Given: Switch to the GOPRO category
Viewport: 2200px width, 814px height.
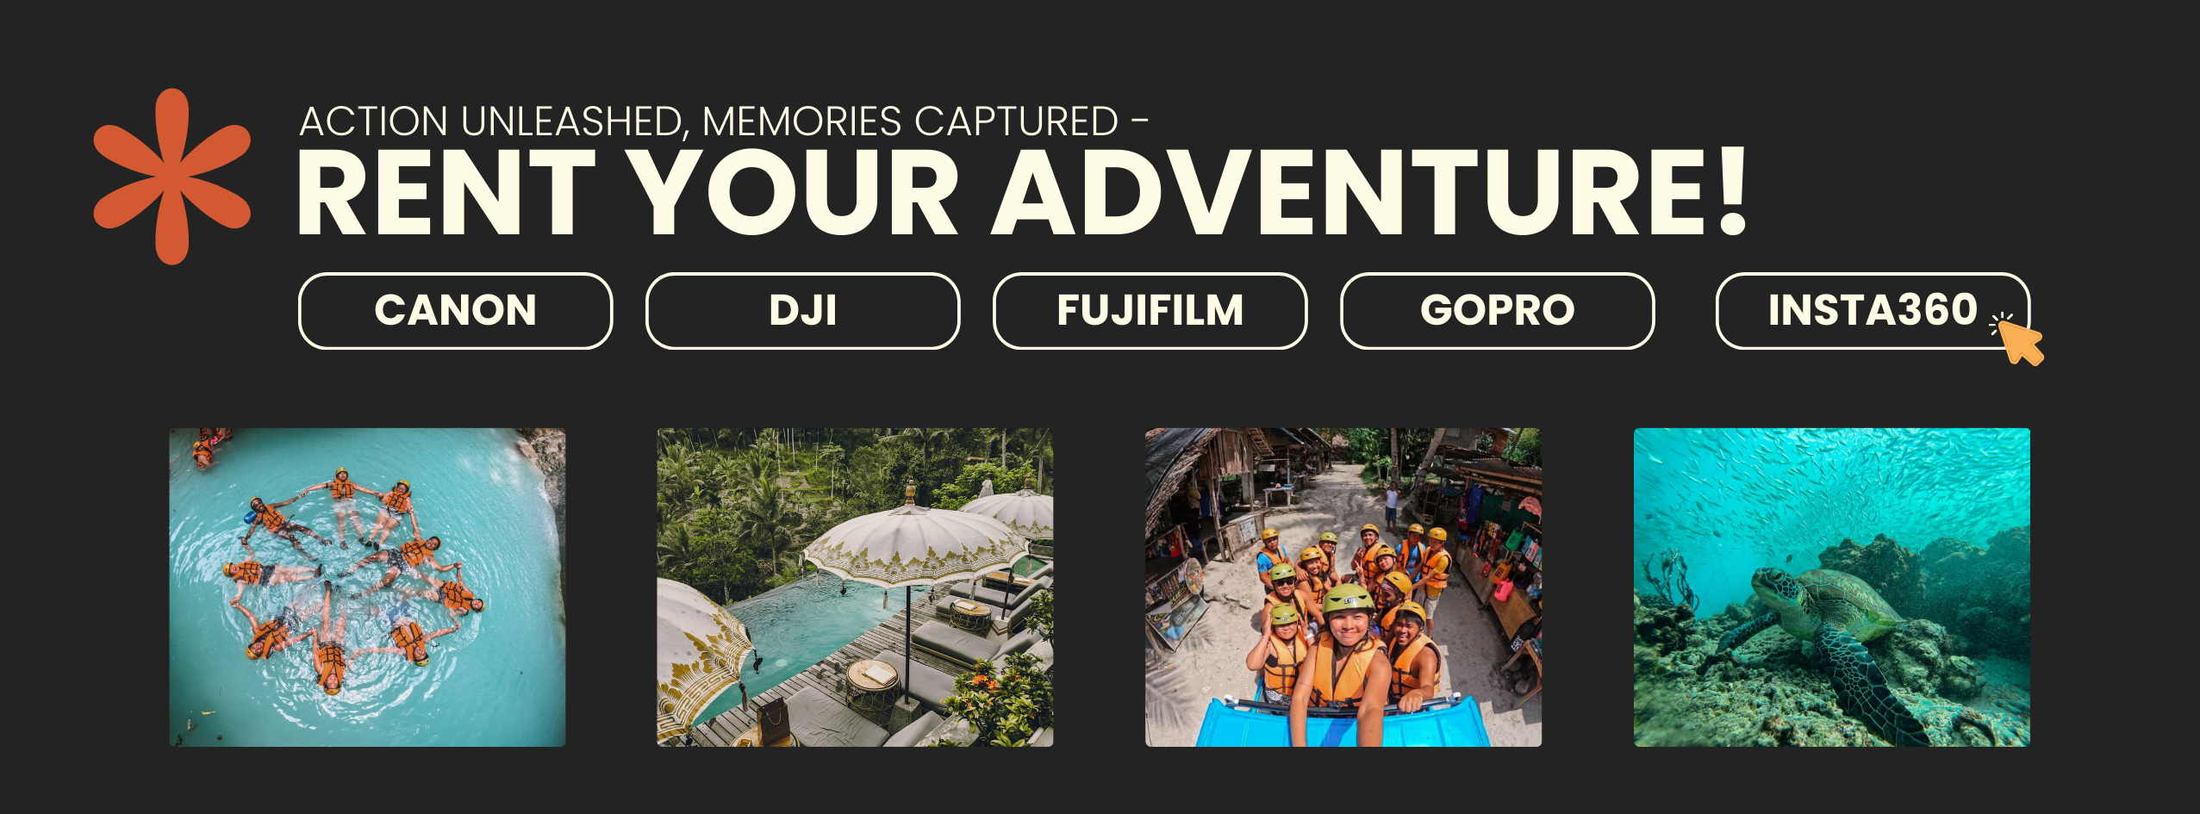Looking at the screenshot, I should click(1497, 311).
